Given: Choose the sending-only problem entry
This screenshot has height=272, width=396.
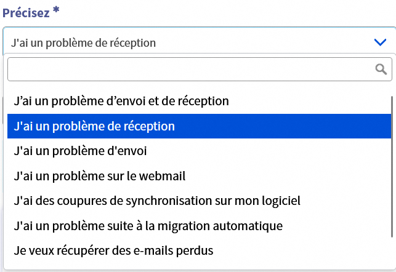Looking at the screenshot, I should (x=80, y=151).
